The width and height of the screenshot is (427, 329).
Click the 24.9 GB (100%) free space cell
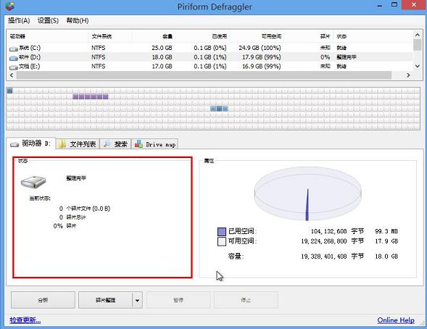pyautogui.click(x=260, y=48)
